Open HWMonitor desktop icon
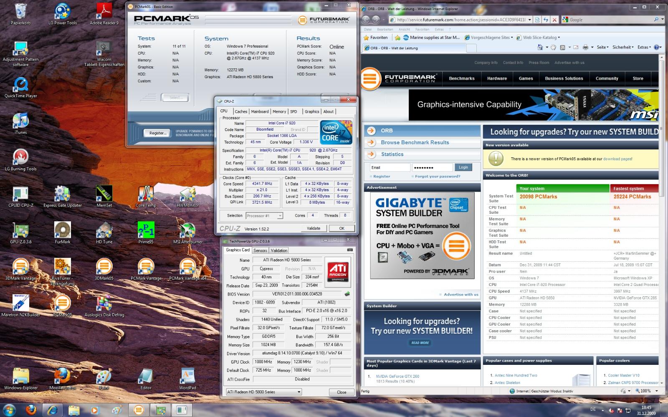Viewport: 668px width, 417px height. coord(187,196)
